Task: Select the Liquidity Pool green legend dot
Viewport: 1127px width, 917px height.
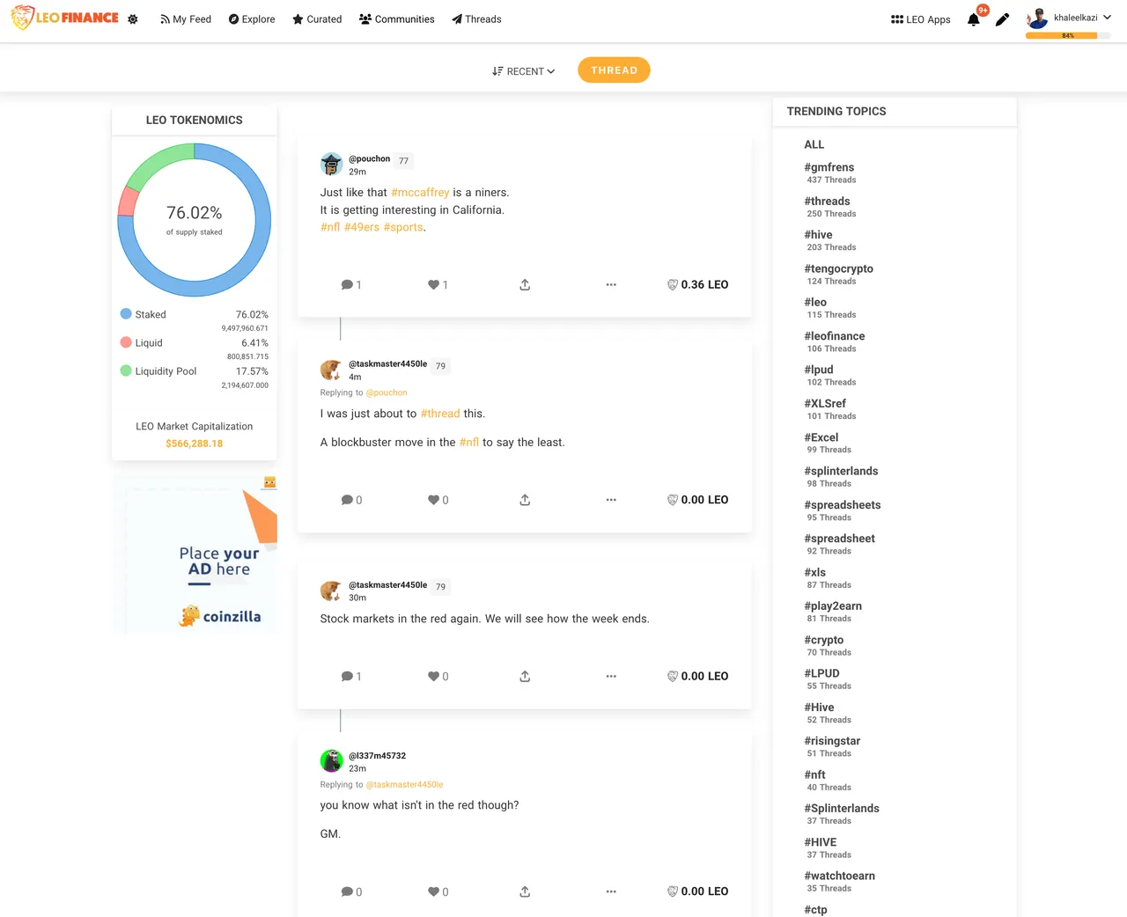Action: tap(126, 370)
